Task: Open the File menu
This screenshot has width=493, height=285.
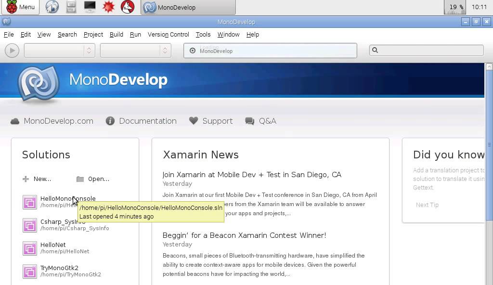Action: [9, 35]
